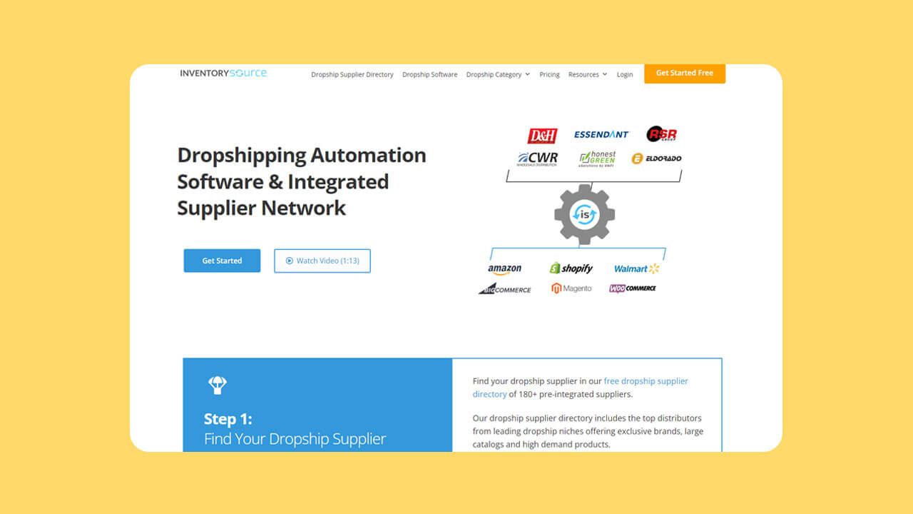Play the Watch Video (1:13) button

coord(322,261)
